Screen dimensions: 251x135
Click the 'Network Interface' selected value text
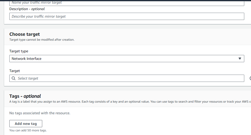pos(26,59)
